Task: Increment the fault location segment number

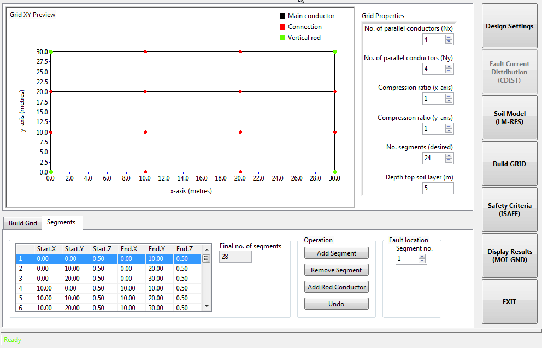Action: coord(422,257)
